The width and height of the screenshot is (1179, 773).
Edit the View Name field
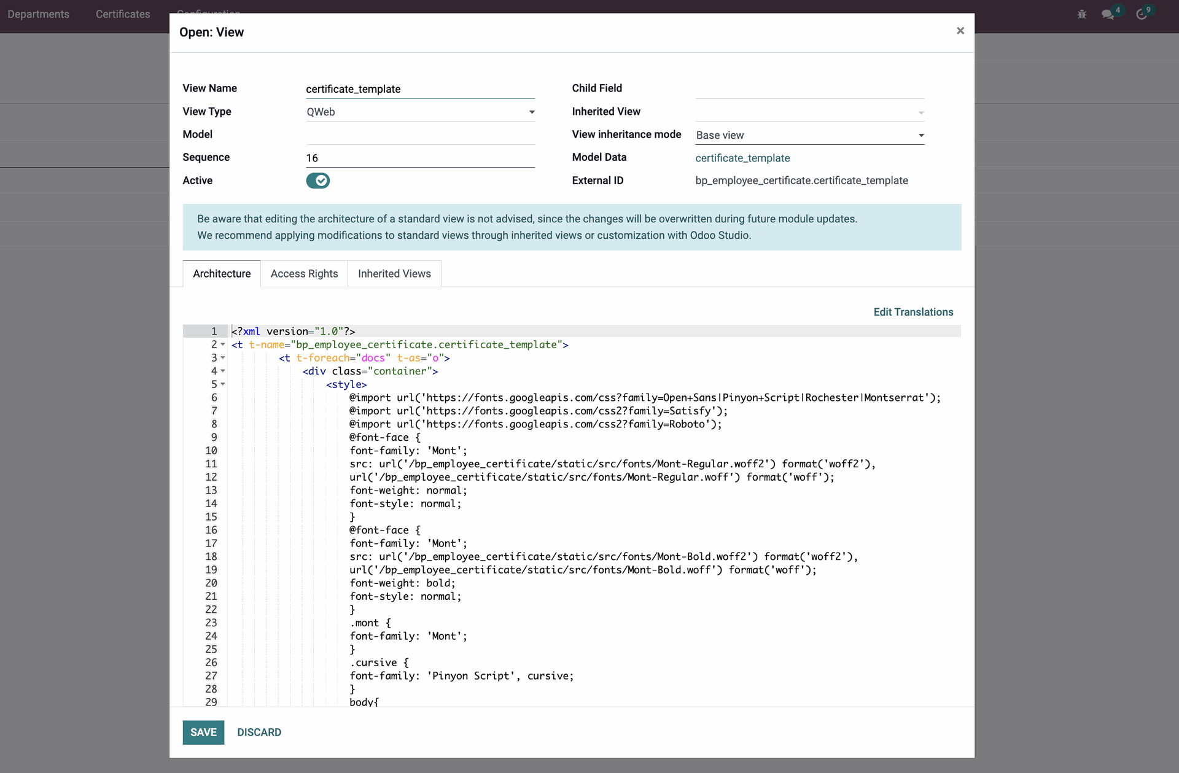coord(420,89)
